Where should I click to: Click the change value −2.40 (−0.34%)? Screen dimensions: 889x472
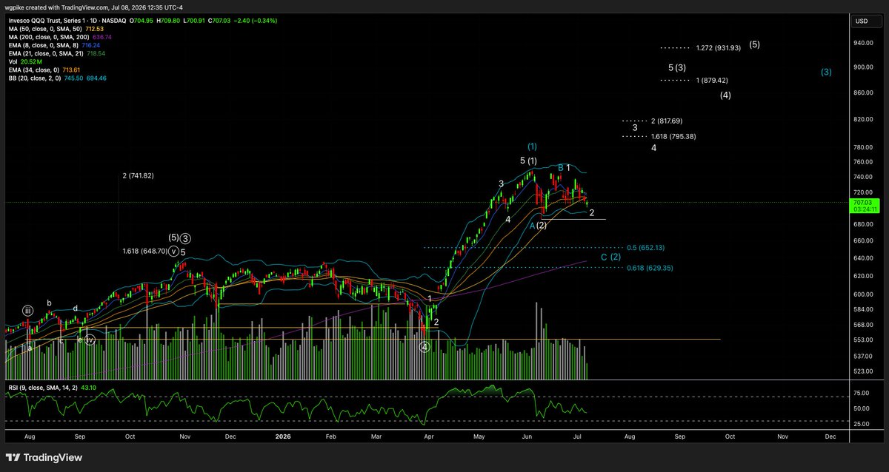coord(256,21)
